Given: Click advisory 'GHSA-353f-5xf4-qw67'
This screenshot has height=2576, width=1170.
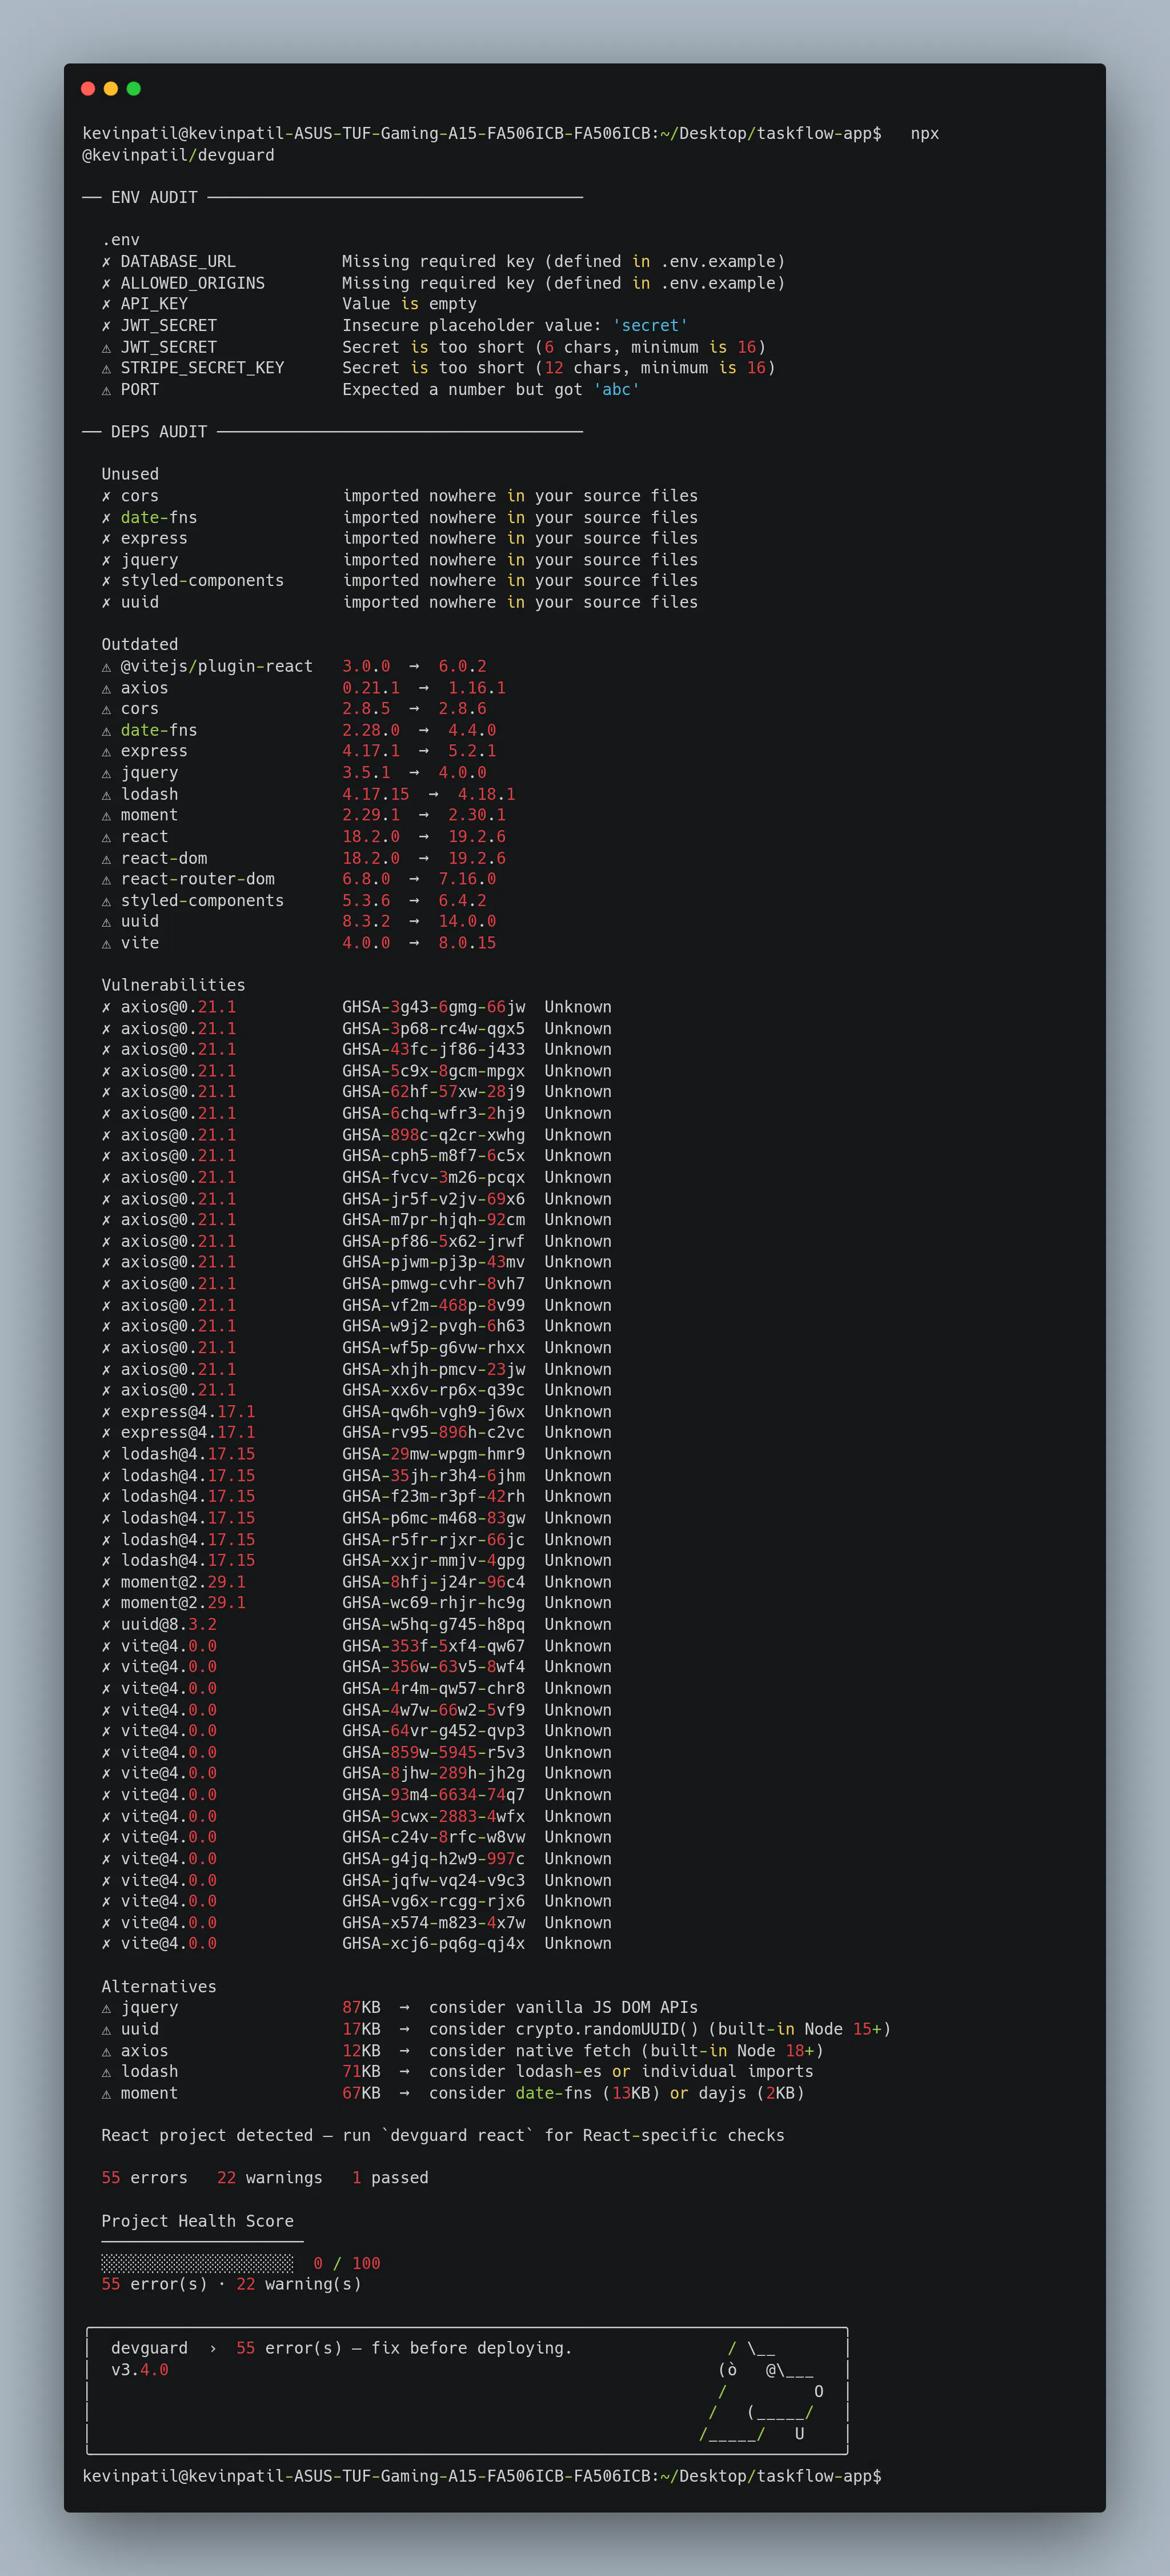Looking at the screenshot, I should [x=434, y=1646].
